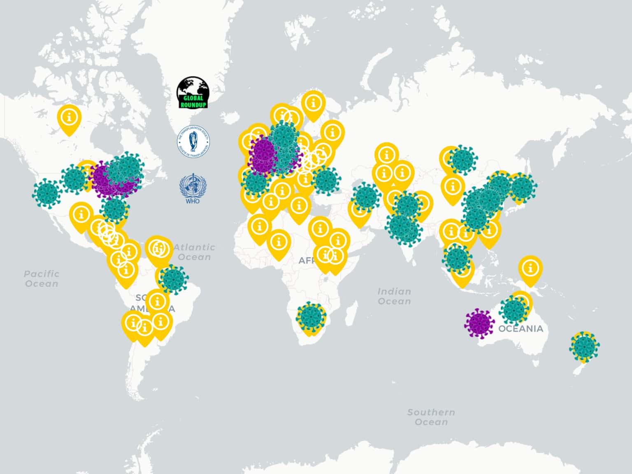The image size is (632, 474).
Task: Click the teal virus marker over Japan
Action: 522,188
